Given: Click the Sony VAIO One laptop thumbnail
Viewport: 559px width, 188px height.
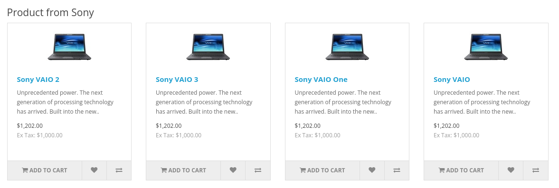Looking at the screenshot, I should tap(347, 47).
